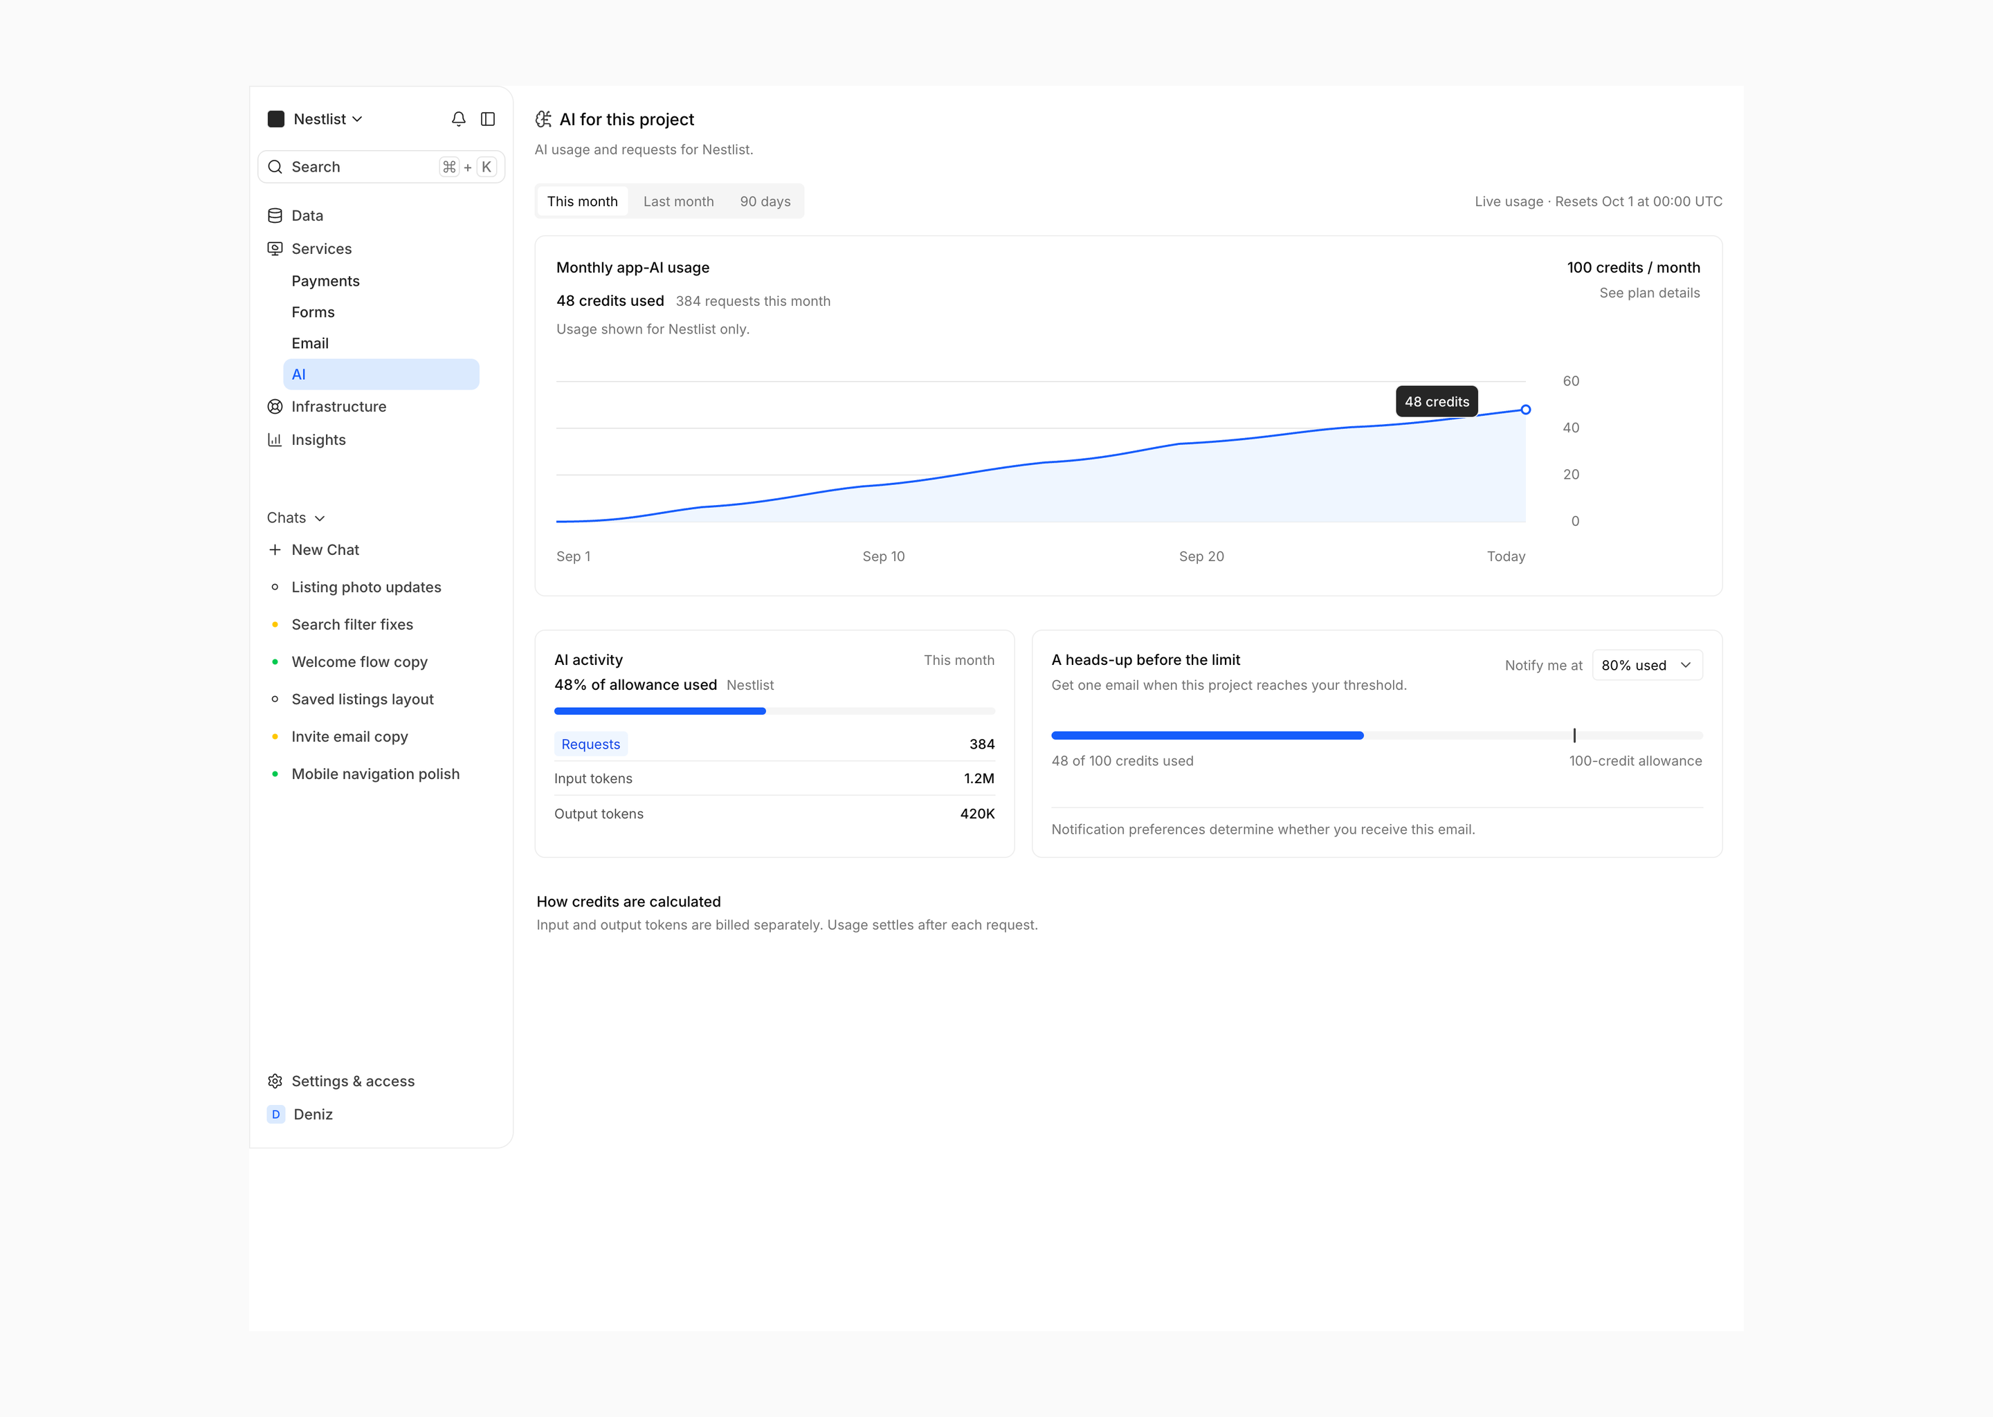The width and height of the screenshot is (1993, 1417).
Task: Switch to the Last month tab
Action: click(x=678, y=201)
